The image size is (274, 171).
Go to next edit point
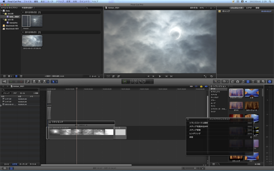172,76
